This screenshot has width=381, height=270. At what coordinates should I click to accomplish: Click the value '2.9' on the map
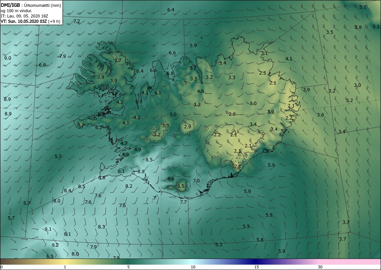point(187,127)
